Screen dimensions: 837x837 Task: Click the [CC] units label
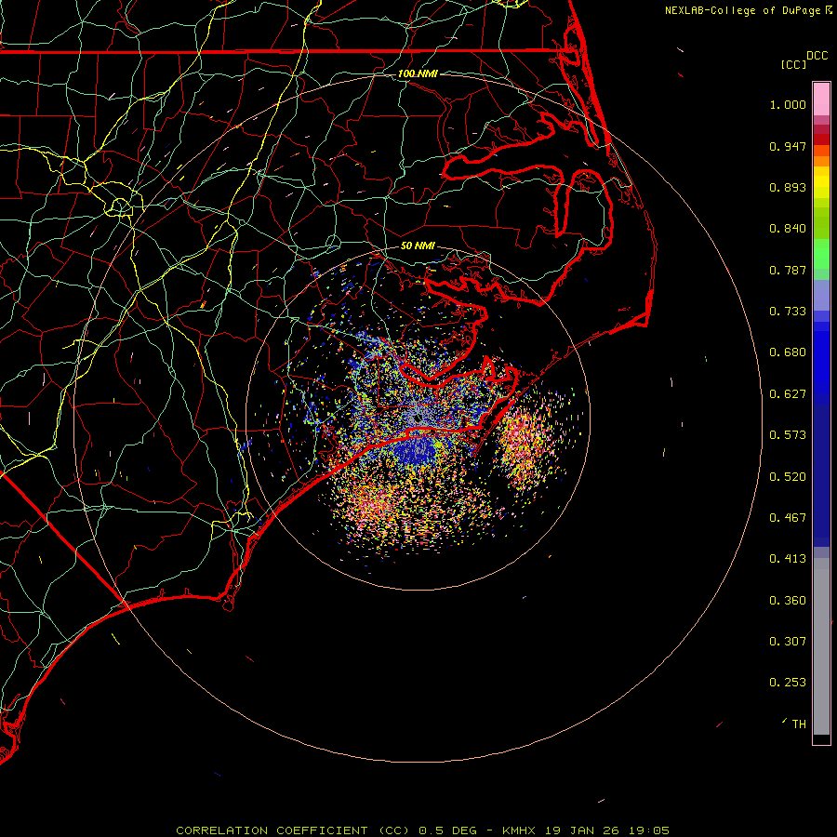coord(793,64)
